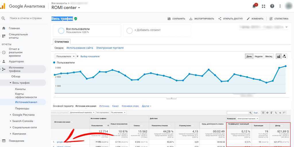The width and height of the screenshot is (294, 147).
Task: Click the reports search field
Action: point(26,18)
